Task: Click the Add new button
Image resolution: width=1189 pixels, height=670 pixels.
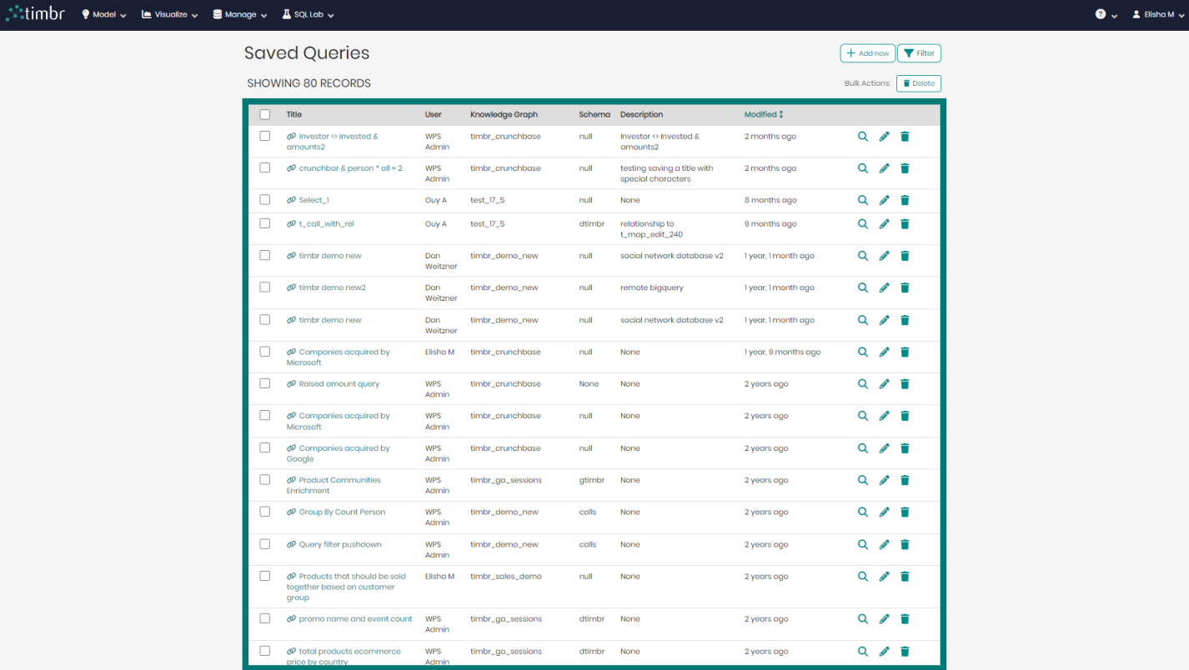Action: pyautogui.click(x=867, y=52)
